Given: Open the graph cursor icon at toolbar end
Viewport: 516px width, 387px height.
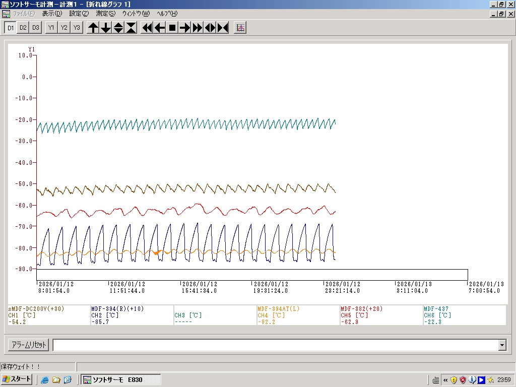Looking at the screenshot, I should pyautogui.click(x=240, y=28).
